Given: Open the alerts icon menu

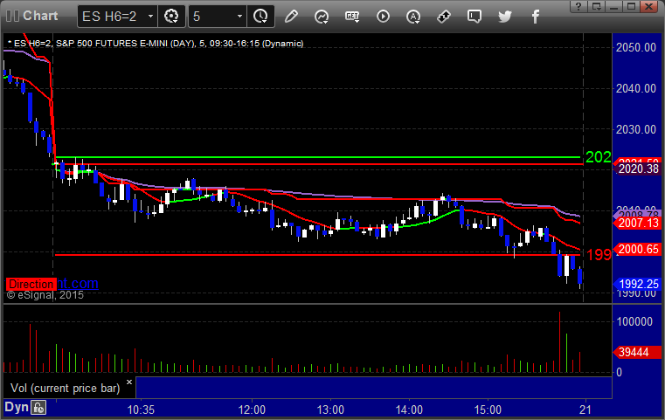Looking at the screenshot, I should [413, 17].
